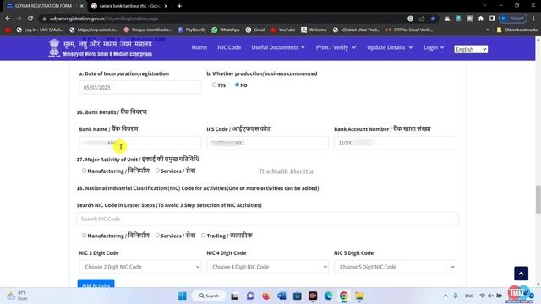Open the NIC 2 Digit Code dropdown
Image resolution: width=541 pixels, height=304 pixels.
click(x=140, y=267)
